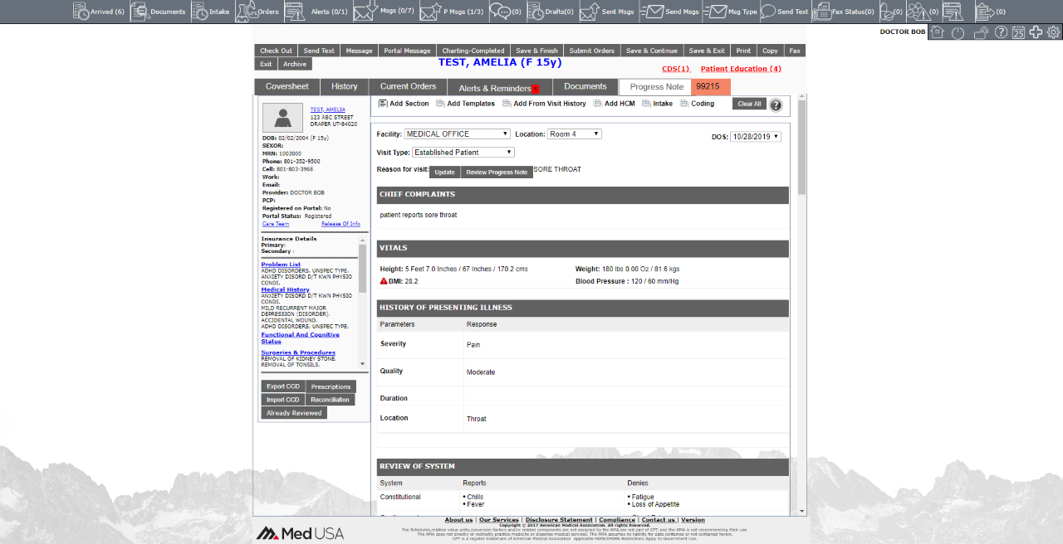Open the Visit Type dropdown
1063x544 pixels.
pos(463,152)
